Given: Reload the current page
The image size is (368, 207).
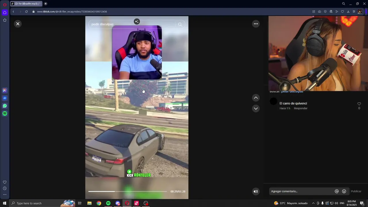Looking at the screenshot, I should tap(26, 11).
